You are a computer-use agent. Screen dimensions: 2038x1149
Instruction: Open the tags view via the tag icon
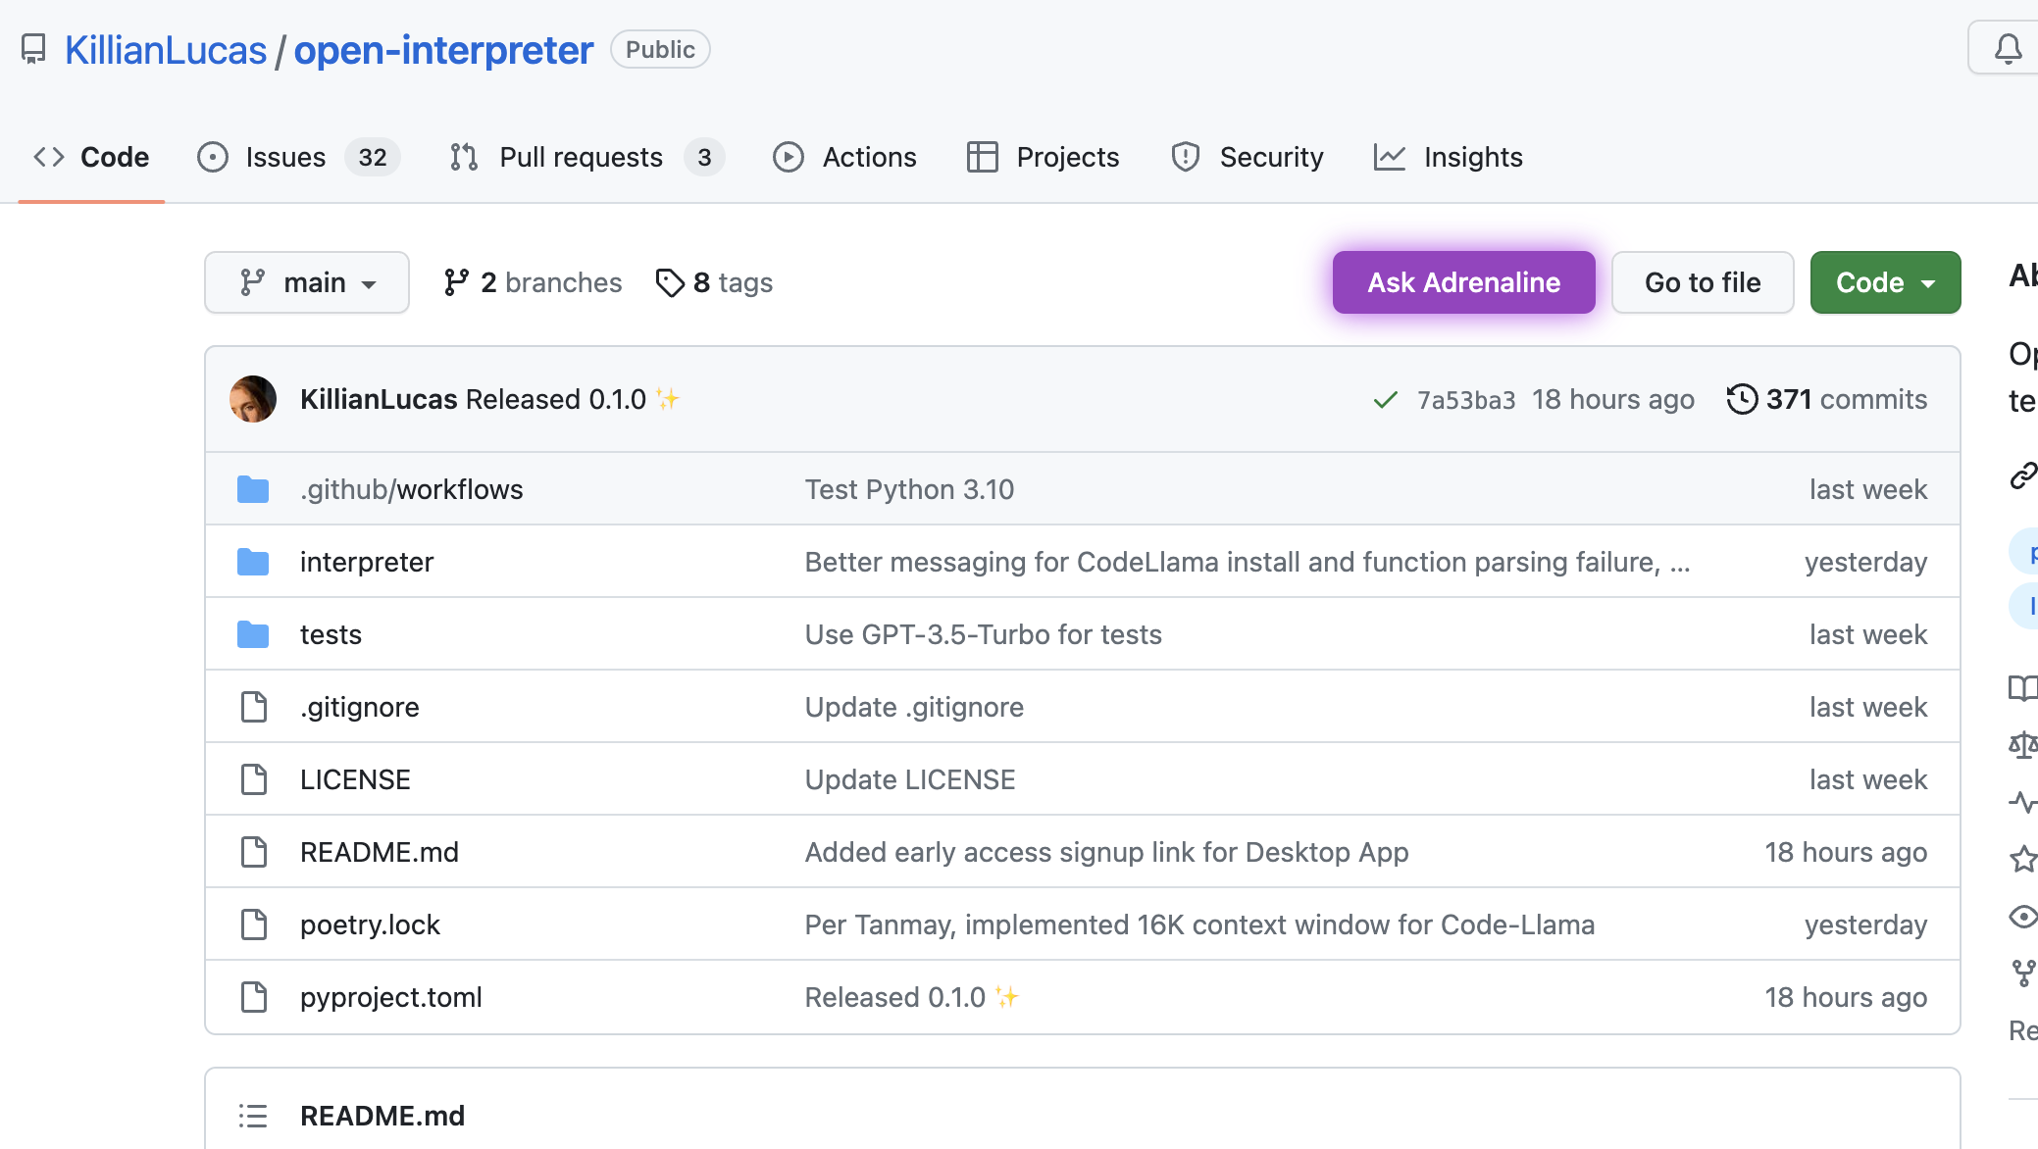(670, 282)
